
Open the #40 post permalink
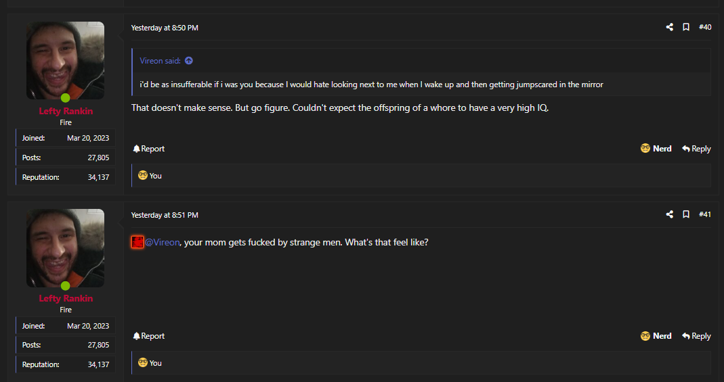[704, 27]
